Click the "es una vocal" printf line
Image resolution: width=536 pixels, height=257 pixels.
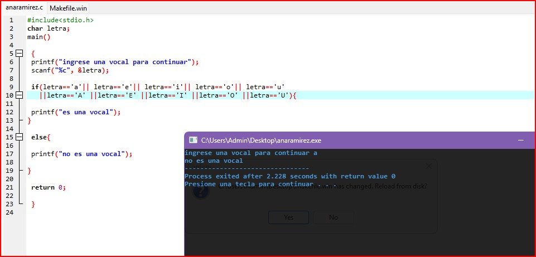(76, 112)
